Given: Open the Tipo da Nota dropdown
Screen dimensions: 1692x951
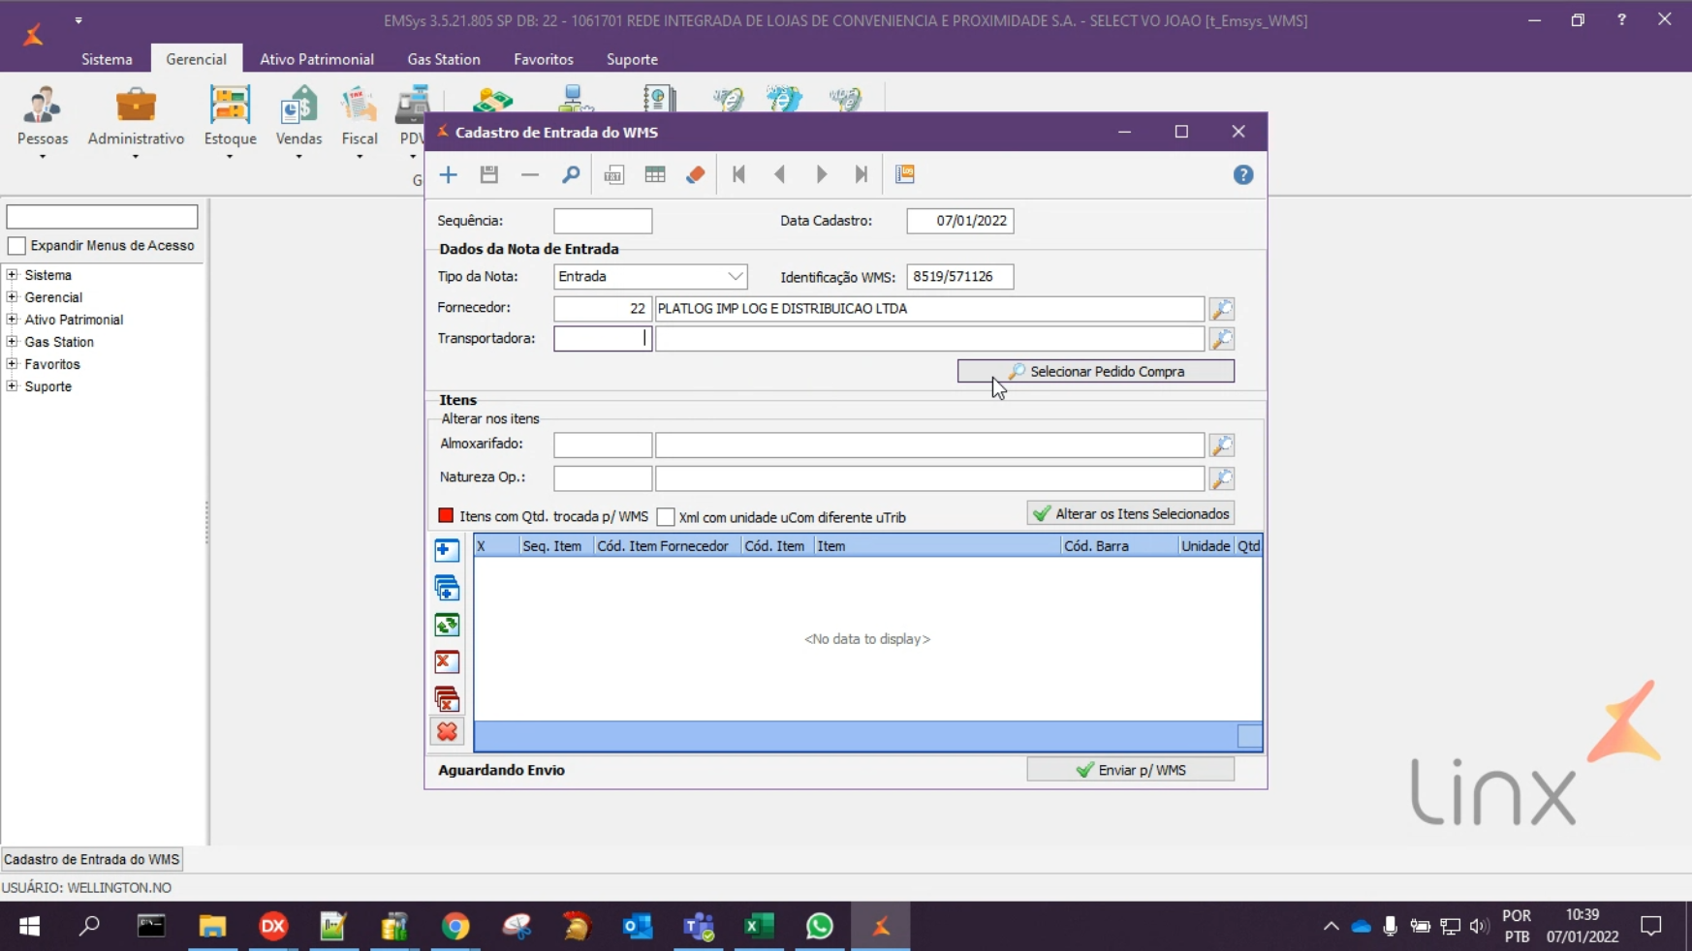Looking at the screenshot, I should coord(736,277).
